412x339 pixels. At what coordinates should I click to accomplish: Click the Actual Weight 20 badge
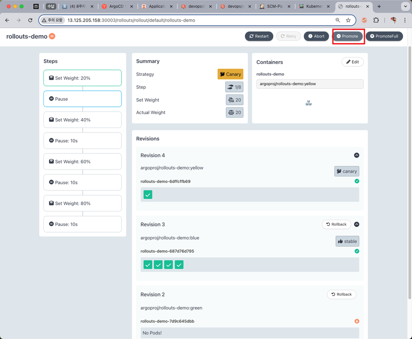235,112
